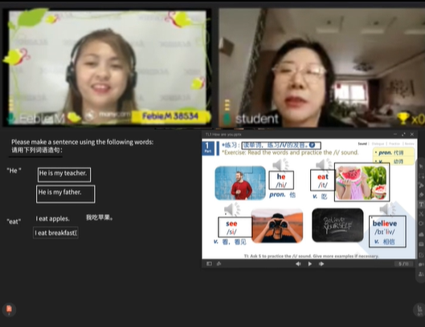Screen dimensions: 425x327
Task: Click the 'I eat apples.' text
Action: click(x=52, y=219)
